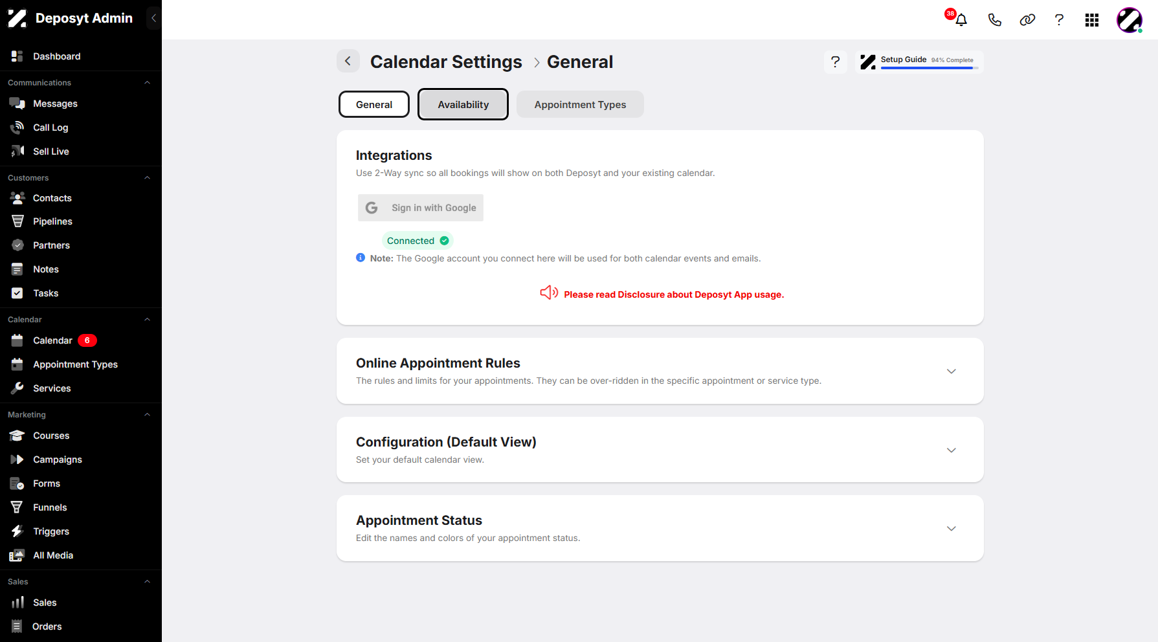Click the help question mark in top bar

(1059, 20)
